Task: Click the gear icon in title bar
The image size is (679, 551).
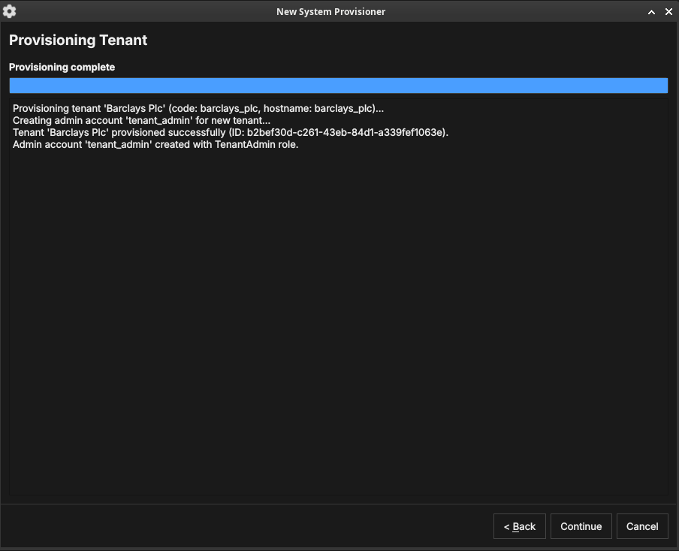Action: (9, 11)
